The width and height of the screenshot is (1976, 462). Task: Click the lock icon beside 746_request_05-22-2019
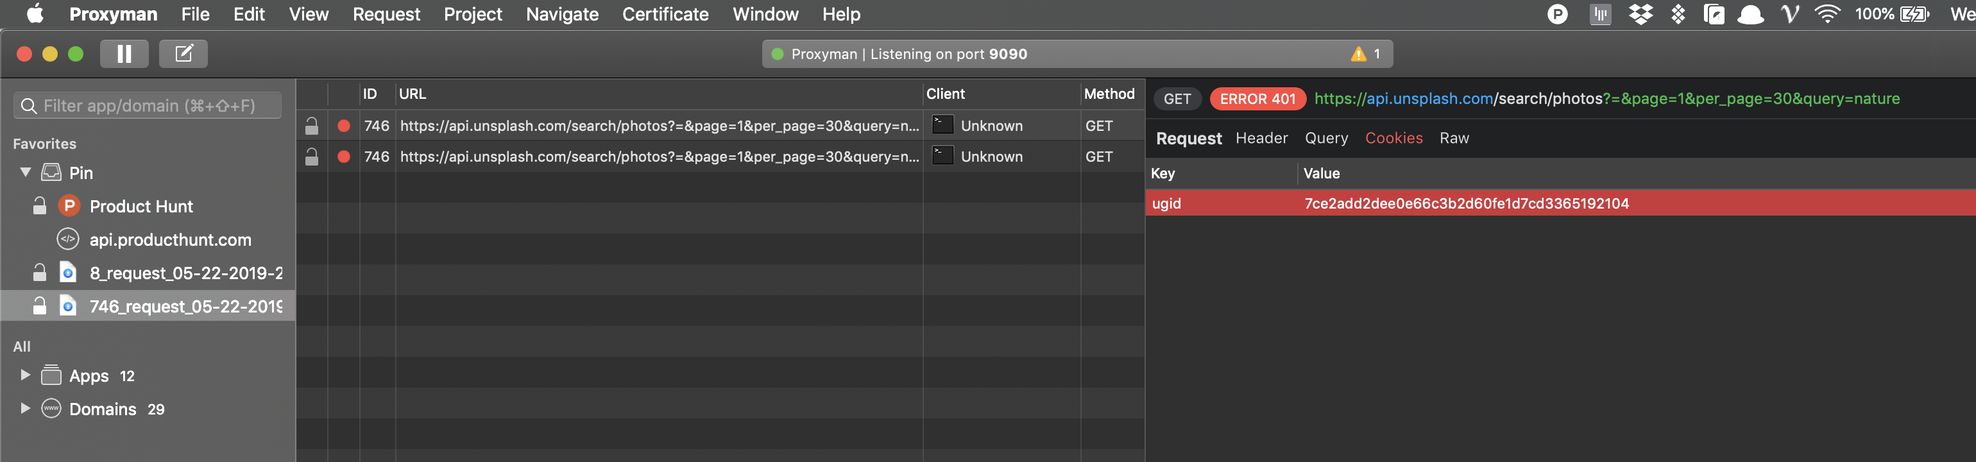pyautogui.click(x=40, y=306)
